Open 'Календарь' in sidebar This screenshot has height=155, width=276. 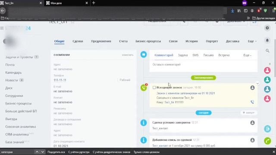pos(13,73)
